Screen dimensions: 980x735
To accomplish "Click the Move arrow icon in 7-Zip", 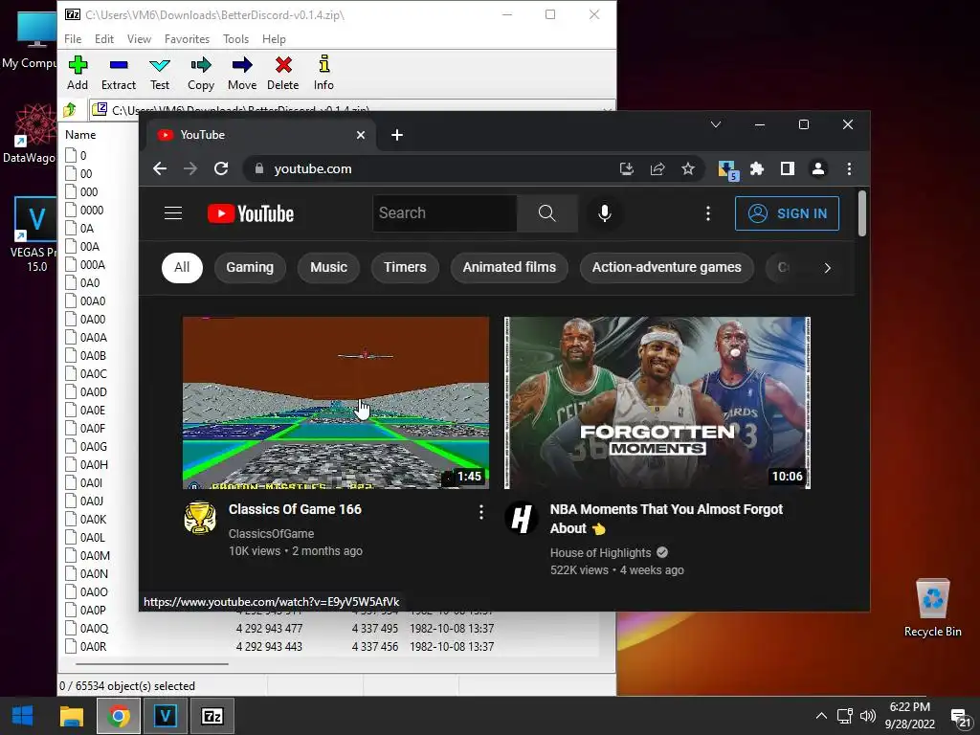I will click(242, 73).
